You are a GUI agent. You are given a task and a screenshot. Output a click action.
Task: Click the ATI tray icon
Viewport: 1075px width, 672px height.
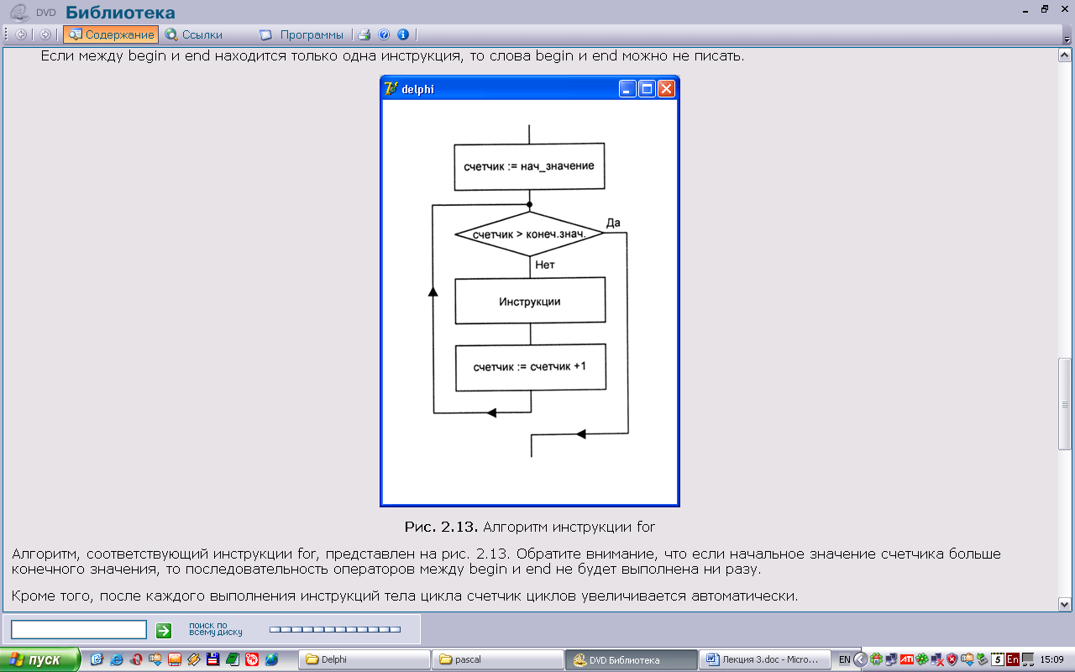tap(907, 659)
